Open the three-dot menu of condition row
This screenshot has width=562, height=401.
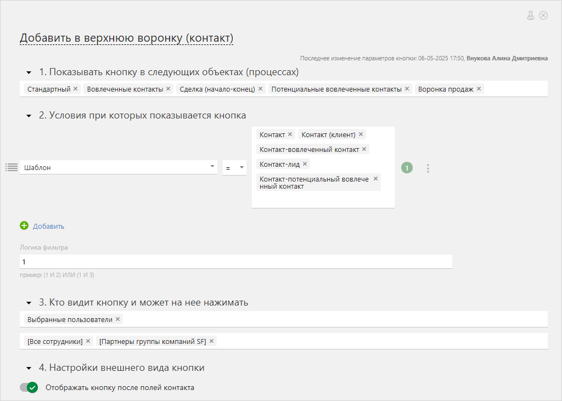coord(428,168)
